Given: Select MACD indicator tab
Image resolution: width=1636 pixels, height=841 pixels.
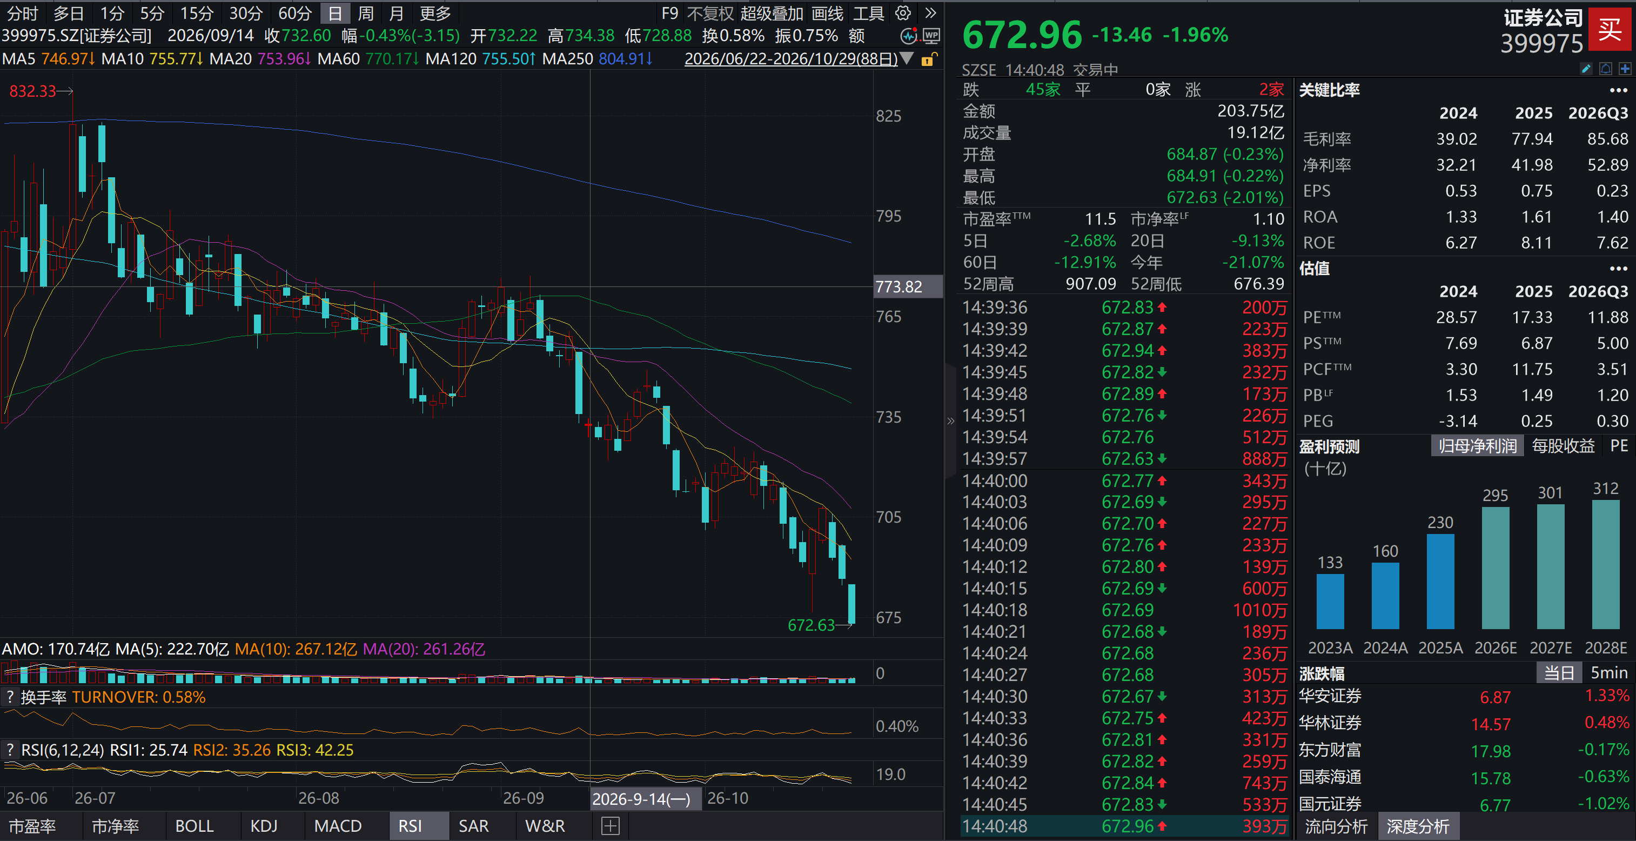Looking at the screenshot, I should coord(338,826).
